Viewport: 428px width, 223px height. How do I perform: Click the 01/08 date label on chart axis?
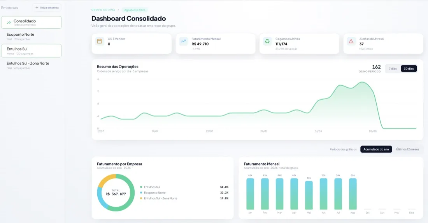318,131
